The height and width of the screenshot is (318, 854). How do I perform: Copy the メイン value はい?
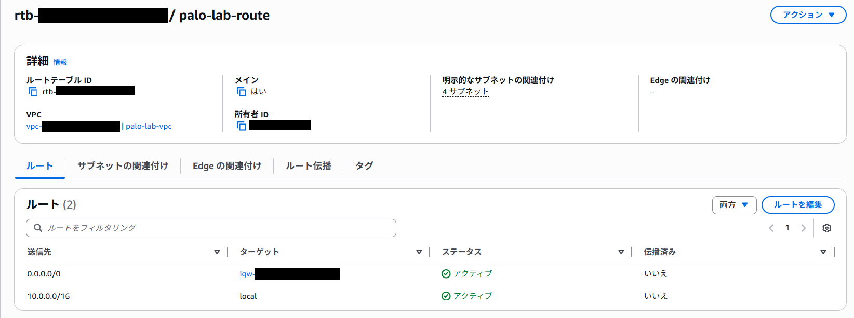(241, 92)
